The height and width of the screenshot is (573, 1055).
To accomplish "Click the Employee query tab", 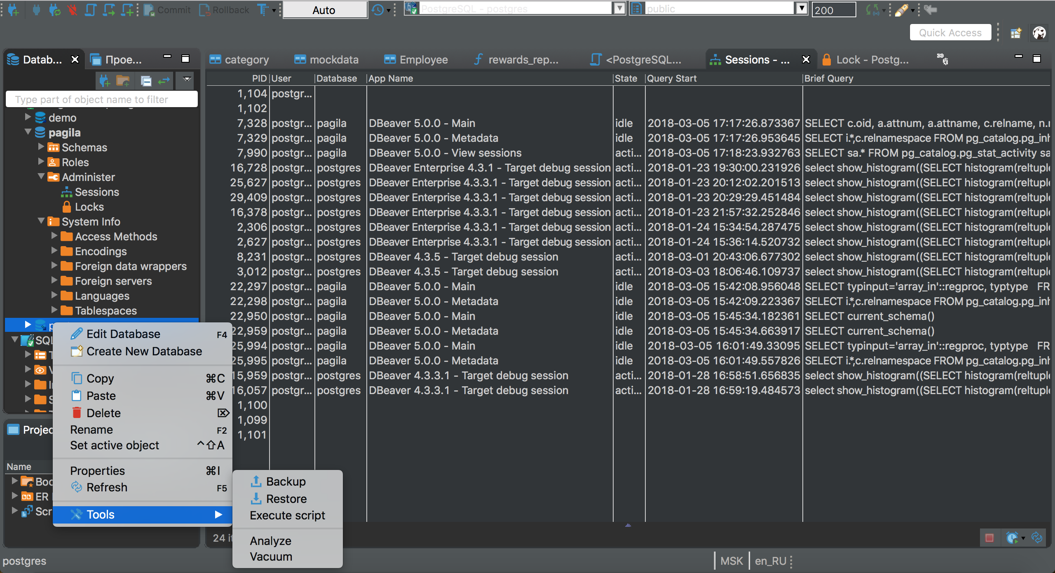I will 424,60.
